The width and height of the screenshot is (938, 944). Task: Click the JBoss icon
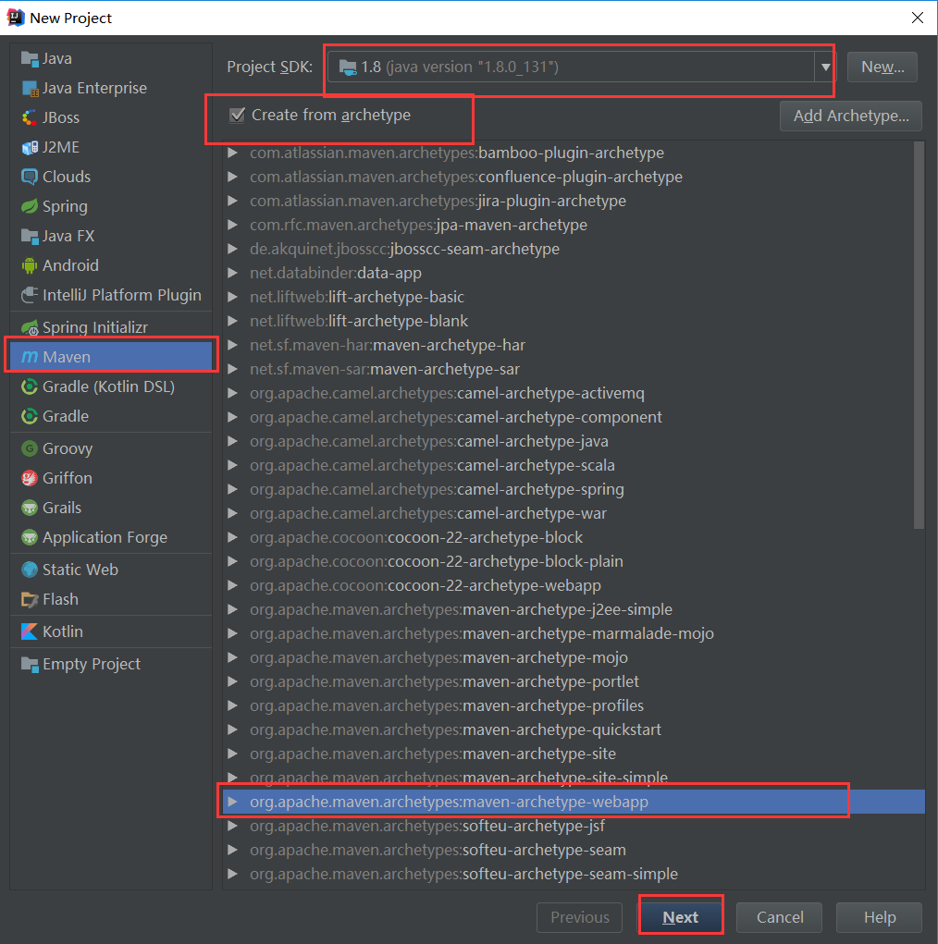(x=30, y=117)
